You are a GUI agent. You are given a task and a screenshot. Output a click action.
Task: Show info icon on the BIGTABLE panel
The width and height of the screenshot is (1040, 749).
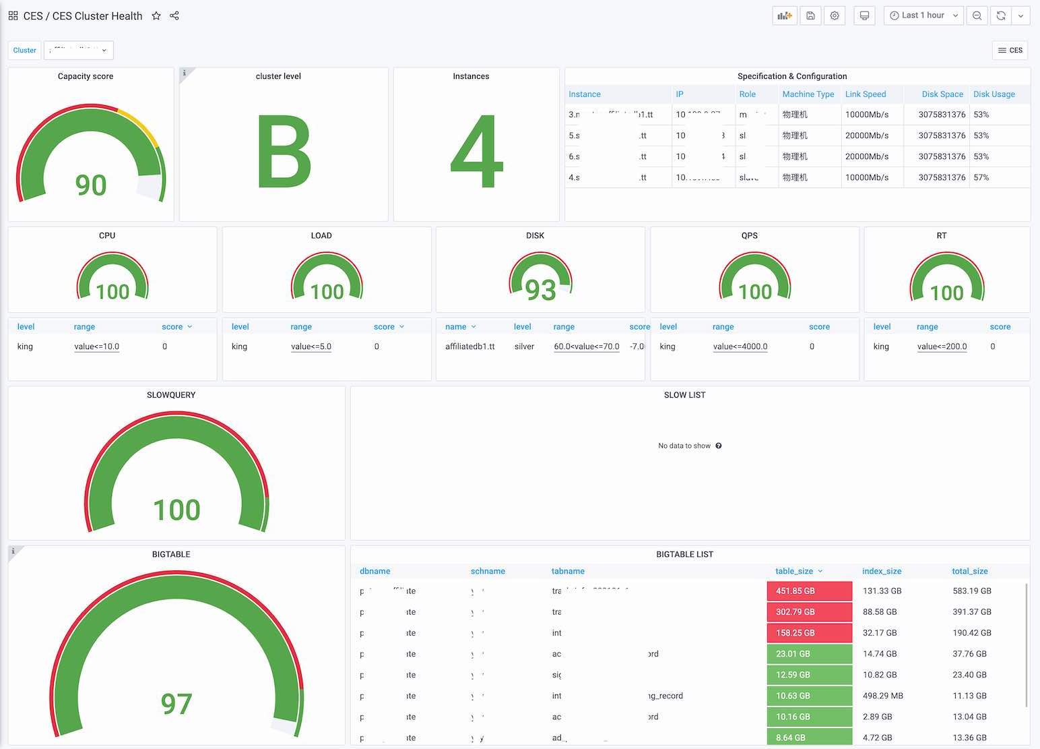coord(13,551)
